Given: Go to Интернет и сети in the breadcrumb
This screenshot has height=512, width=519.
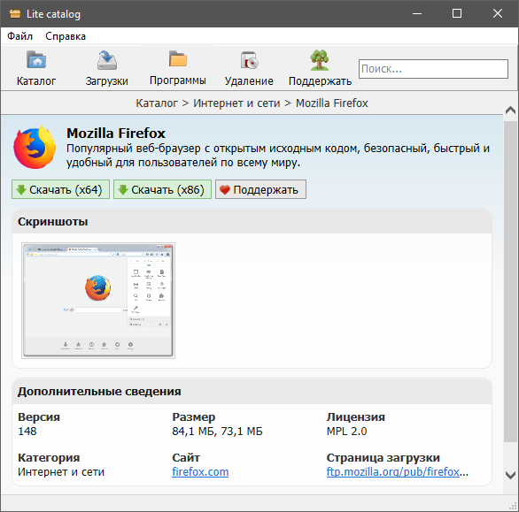Looking at the screenshot, I should coord(236,103).
